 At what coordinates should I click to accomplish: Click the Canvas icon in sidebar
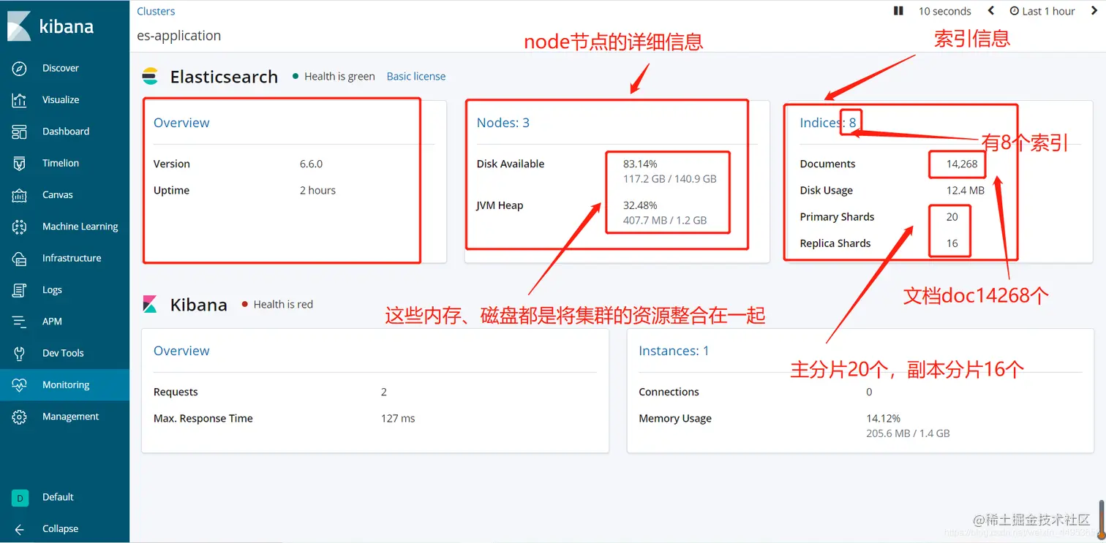point(20,195)
